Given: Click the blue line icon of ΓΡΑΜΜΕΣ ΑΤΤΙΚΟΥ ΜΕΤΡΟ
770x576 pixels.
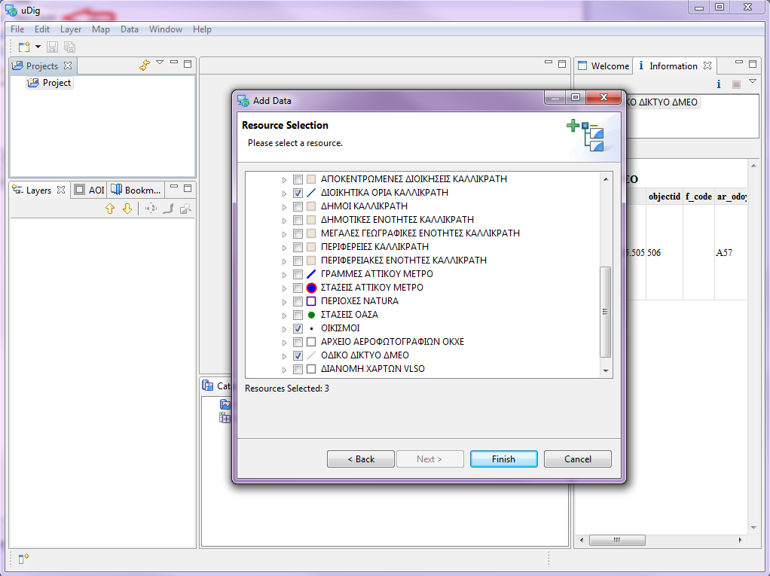Looking at the screenshot, I should [311, 274].
